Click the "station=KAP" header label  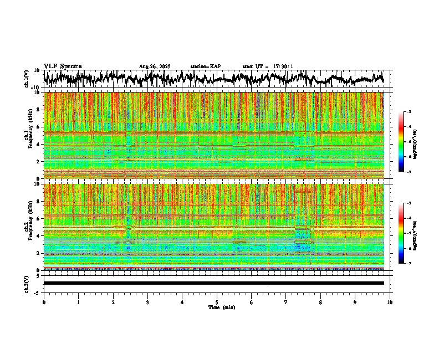(x=206, y=66)
